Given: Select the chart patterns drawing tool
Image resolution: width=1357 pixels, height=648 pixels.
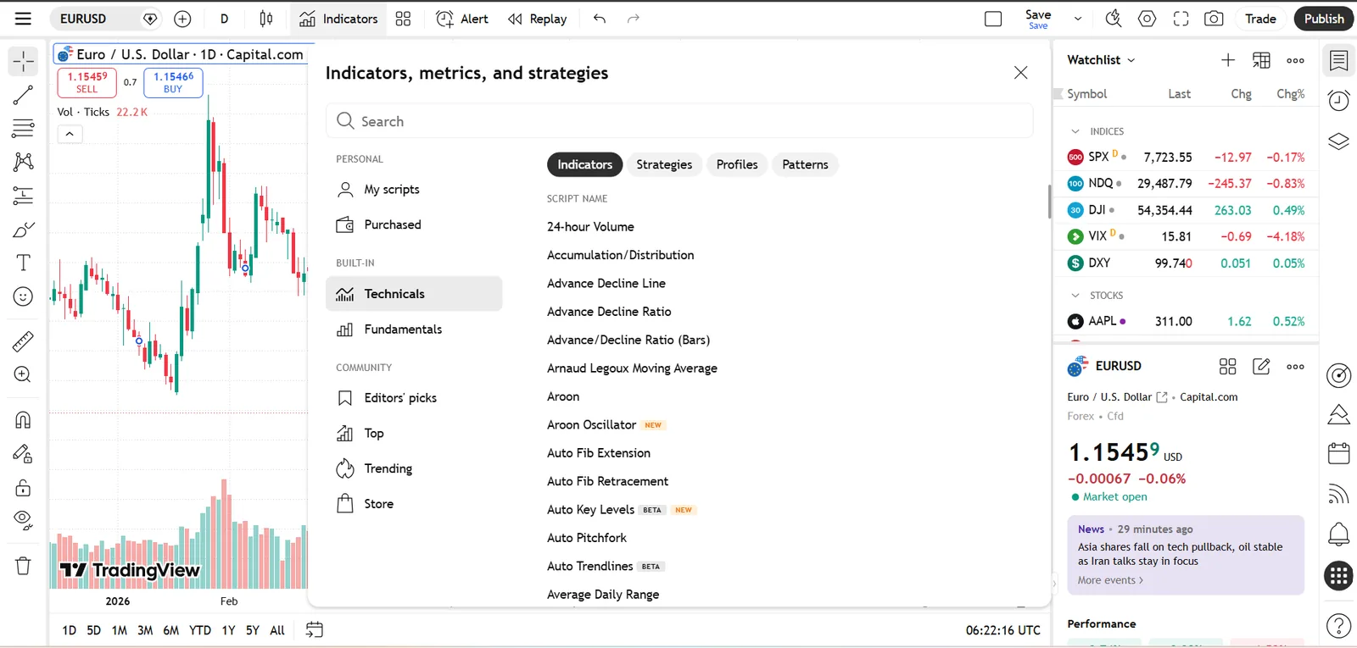Looking at the screenshot, I should (x=23, y=162).
